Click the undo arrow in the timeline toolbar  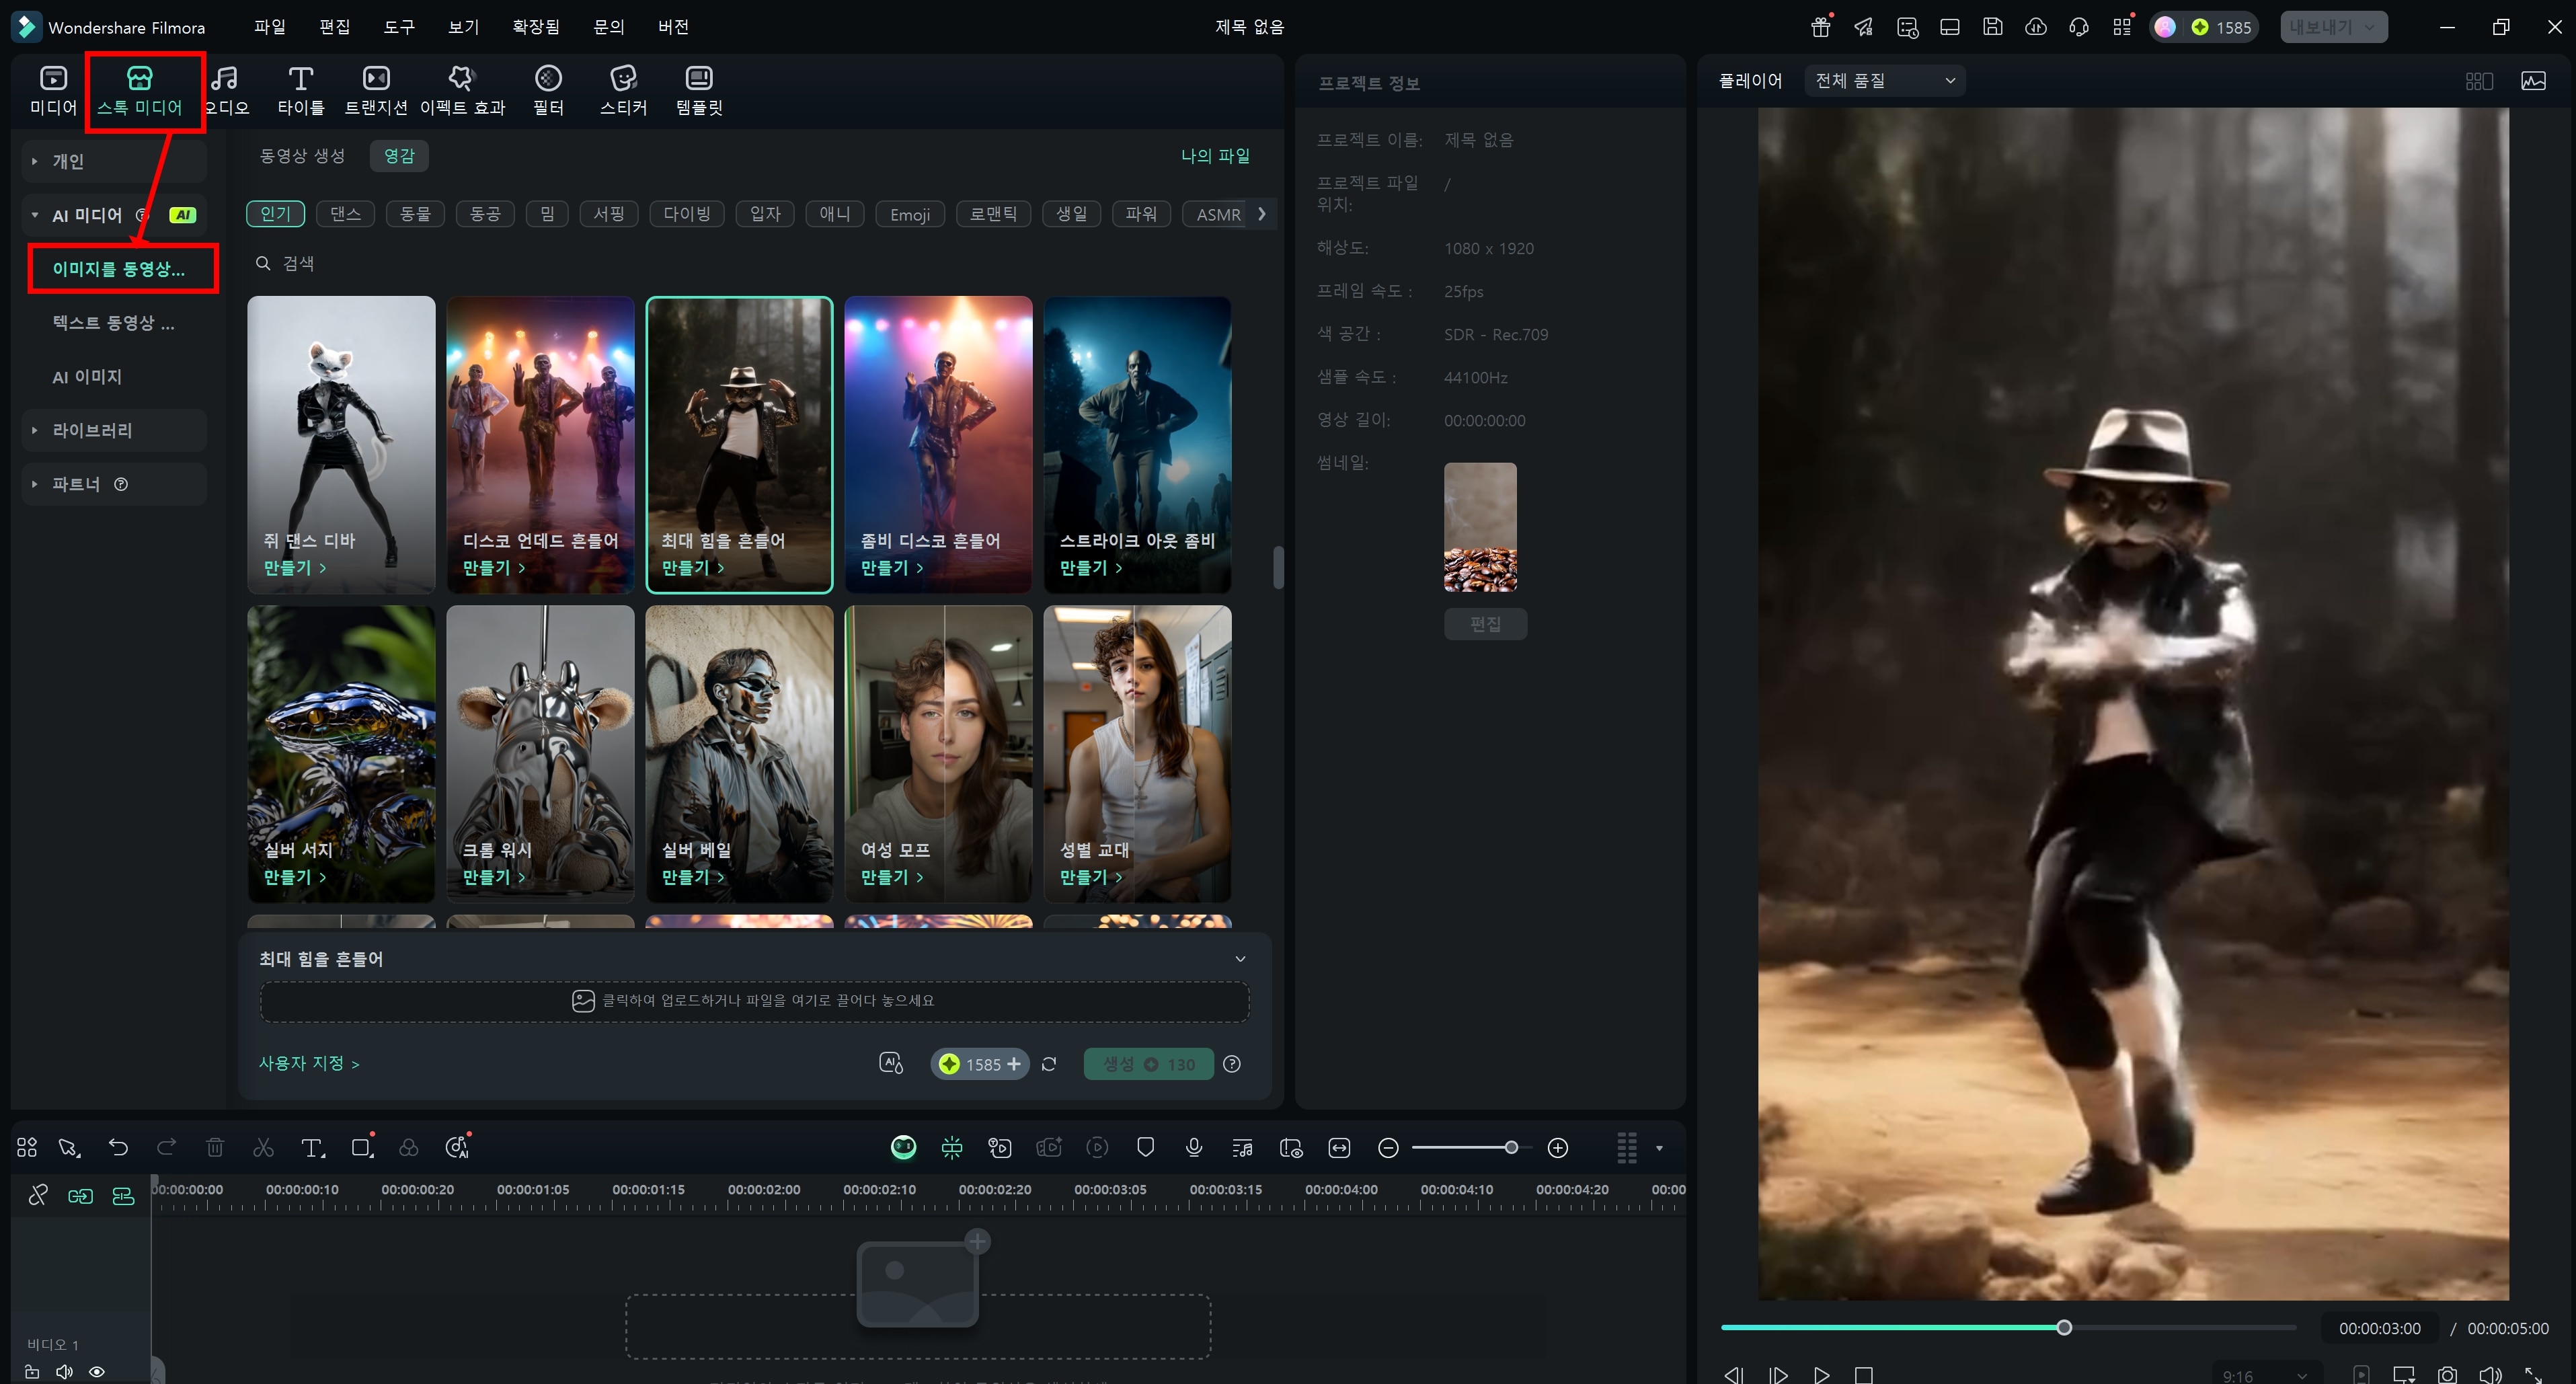[118, 1147]
